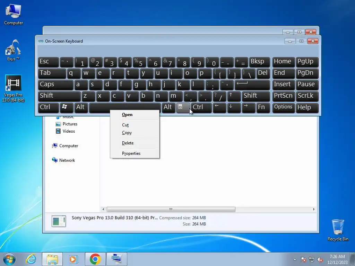Viewport: 355px width, 266px height.
Task: Click the Del key
Action: pos(263,73)
